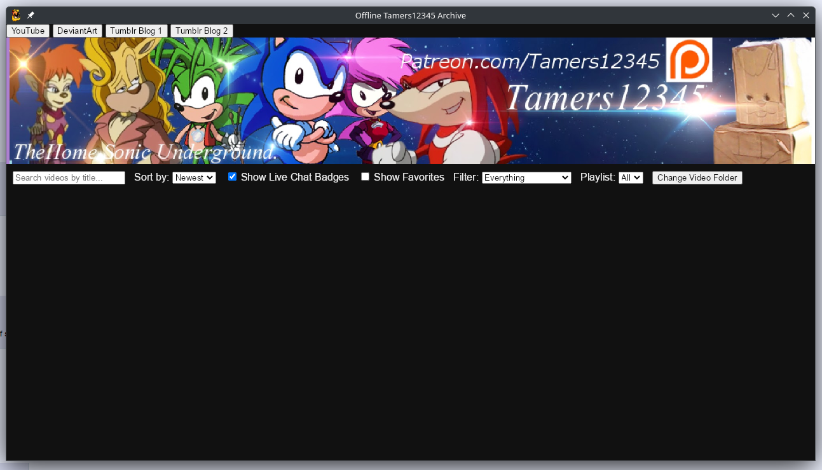This screenshot has width=822, height=470.
Task: Open the YouTube tab
Action: [28, 31]
